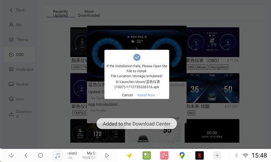Click the blue checkmark icon in dialog
271x162 pixels.
[x=137, y=57]
